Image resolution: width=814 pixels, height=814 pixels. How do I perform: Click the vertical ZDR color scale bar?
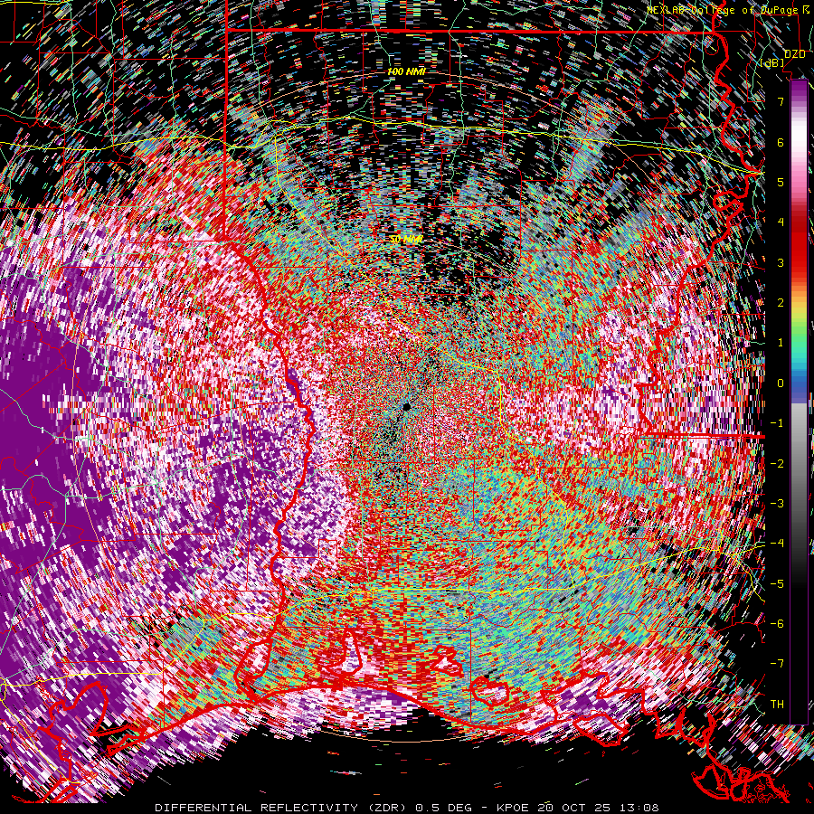tap(799, 402)
